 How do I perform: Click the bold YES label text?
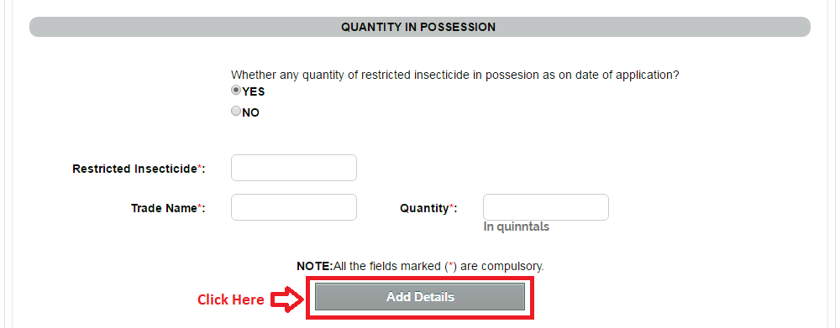[254, 92]
